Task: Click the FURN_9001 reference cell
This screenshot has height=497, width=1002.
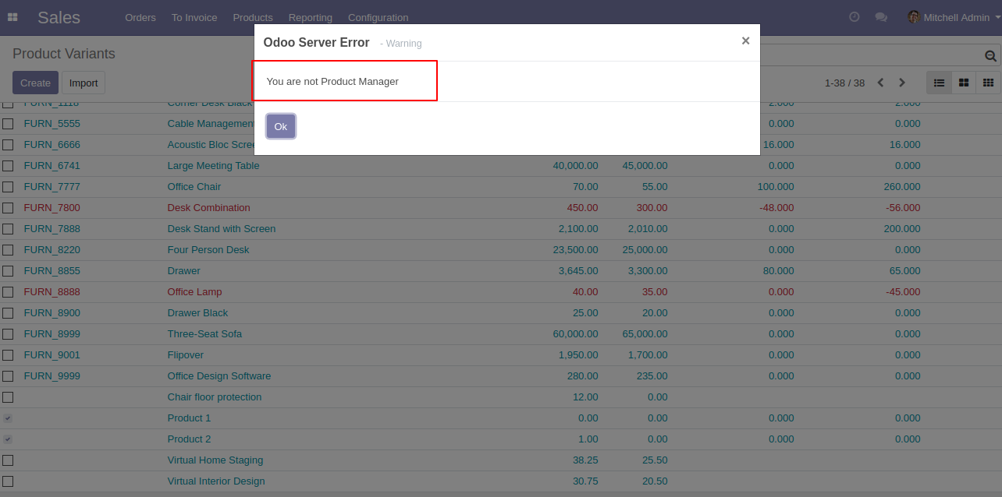Action: pyautogui.click(x=52, y=354)
